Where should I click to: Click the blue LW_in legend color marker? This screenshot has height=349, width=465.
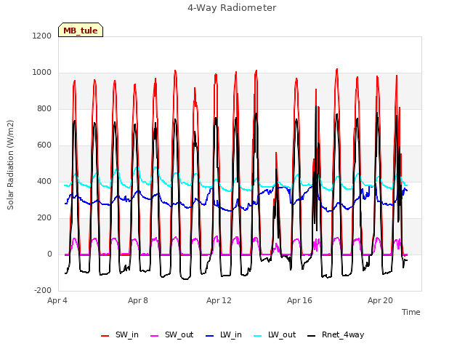pyautogui.click(x=210, y=336)
